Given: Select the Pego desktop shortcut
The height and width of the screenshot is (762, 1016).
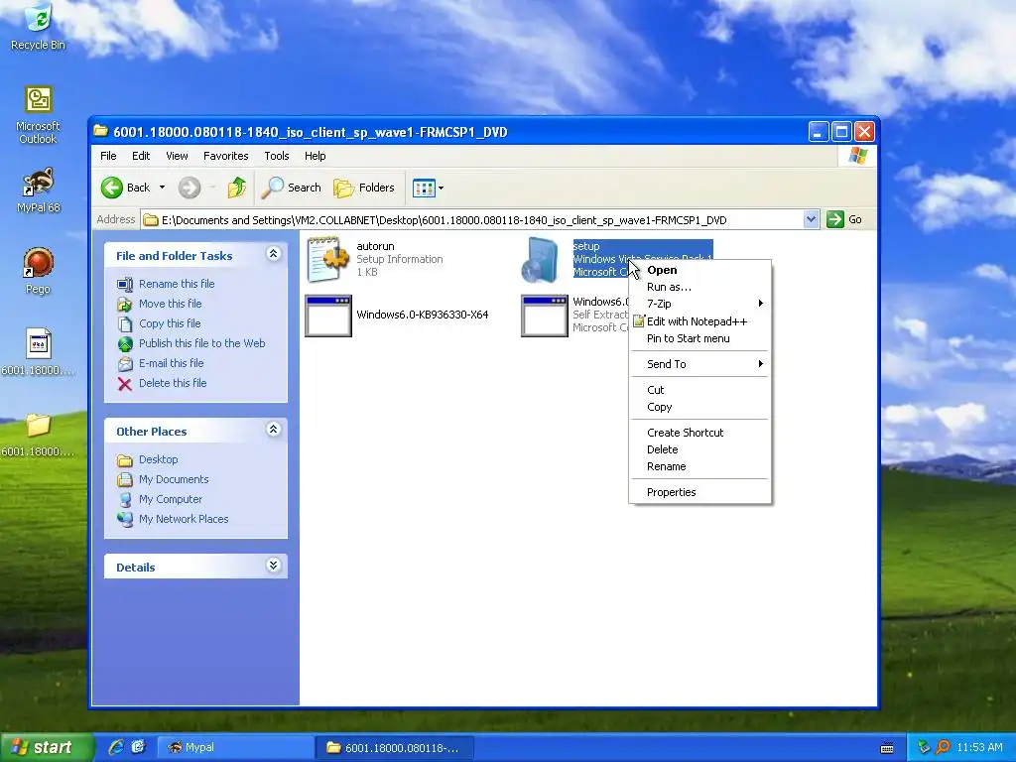Looking at the screenshot, I should tap(39, 271).
